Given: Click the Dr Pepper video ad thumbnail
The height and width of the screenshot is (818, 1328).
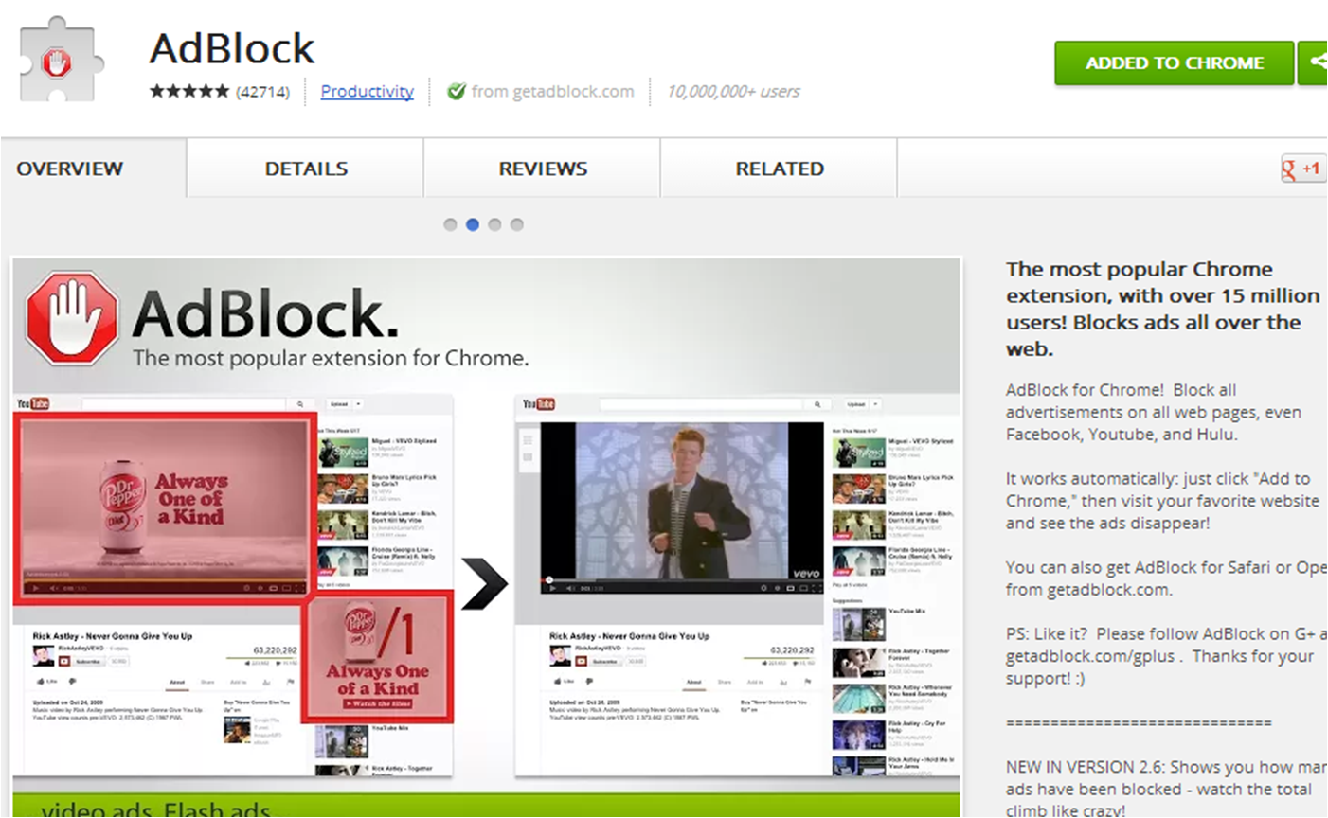Looking at the screenshot, I should [x=163, y=508].
